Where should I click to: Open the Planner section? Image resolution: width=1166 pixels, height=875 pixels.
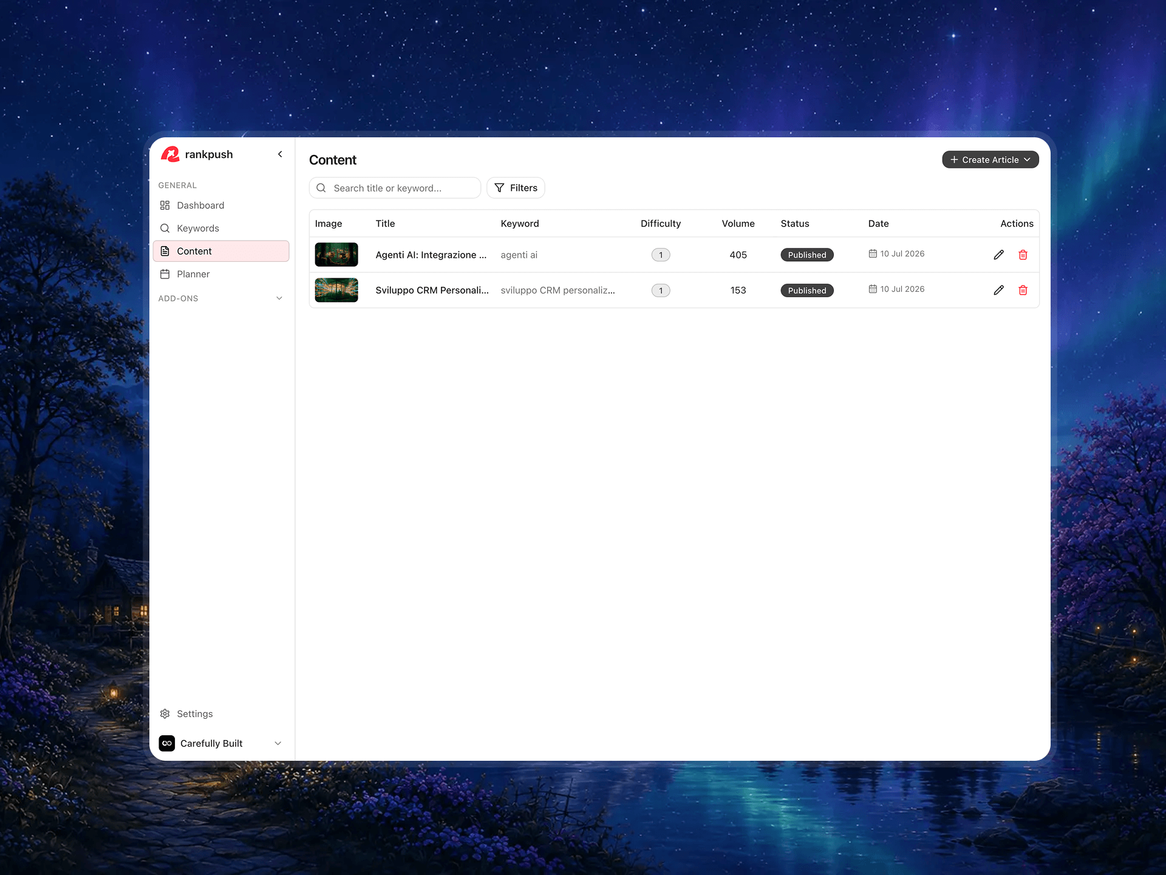pos(221,274)
